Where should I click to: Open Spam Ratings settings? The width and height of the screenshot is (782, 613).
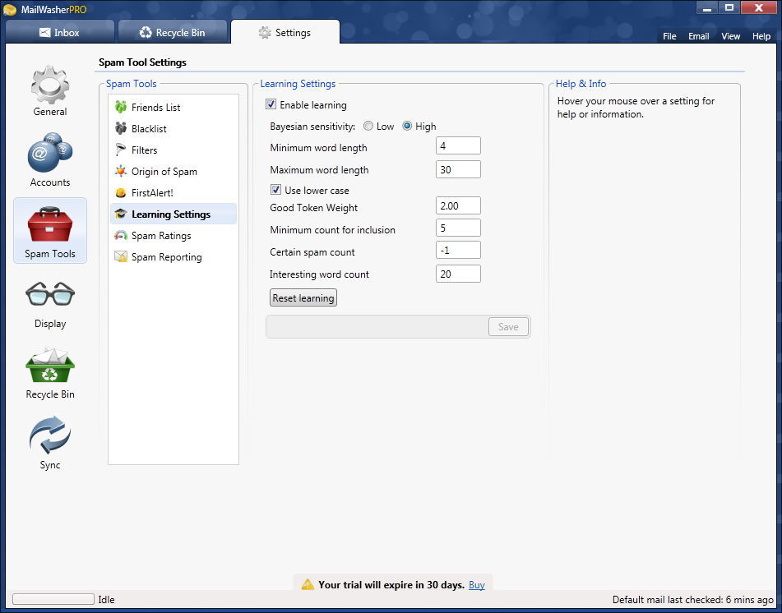(x=160, y=236)
